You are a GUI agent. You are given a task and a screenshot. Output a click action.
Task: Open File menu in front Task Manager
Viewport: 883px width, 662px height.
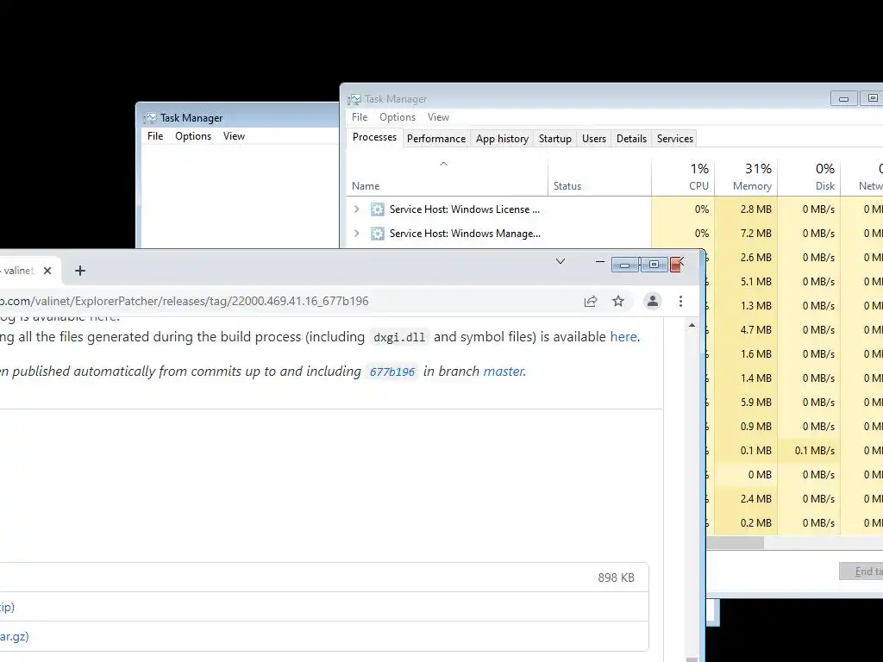click(360, 117)
